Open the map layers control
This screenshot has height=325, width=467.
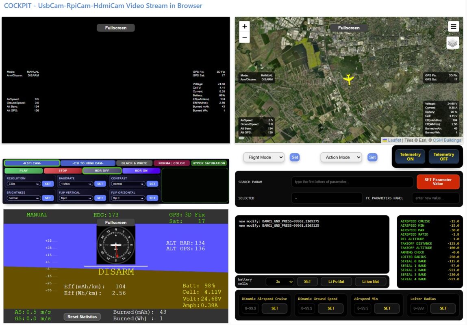pyautogui.click(x=452, y=42)
